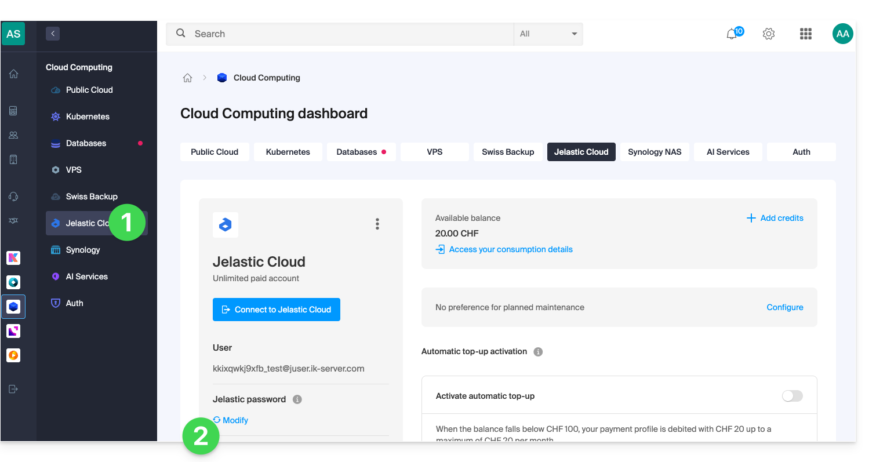Screen dimensions: 876x462
Task: Open the teal circle app icon
Action: coord(13,282)
